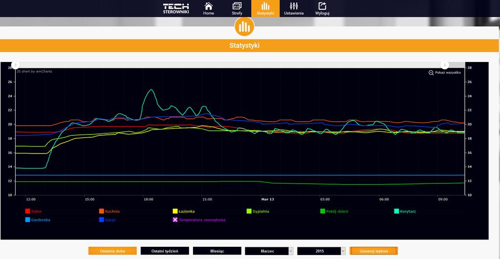Toggle the Pokój dzieci green legend marker
Image resolution: width=500 pixels, height=259 pixels.
coord(323,211)
